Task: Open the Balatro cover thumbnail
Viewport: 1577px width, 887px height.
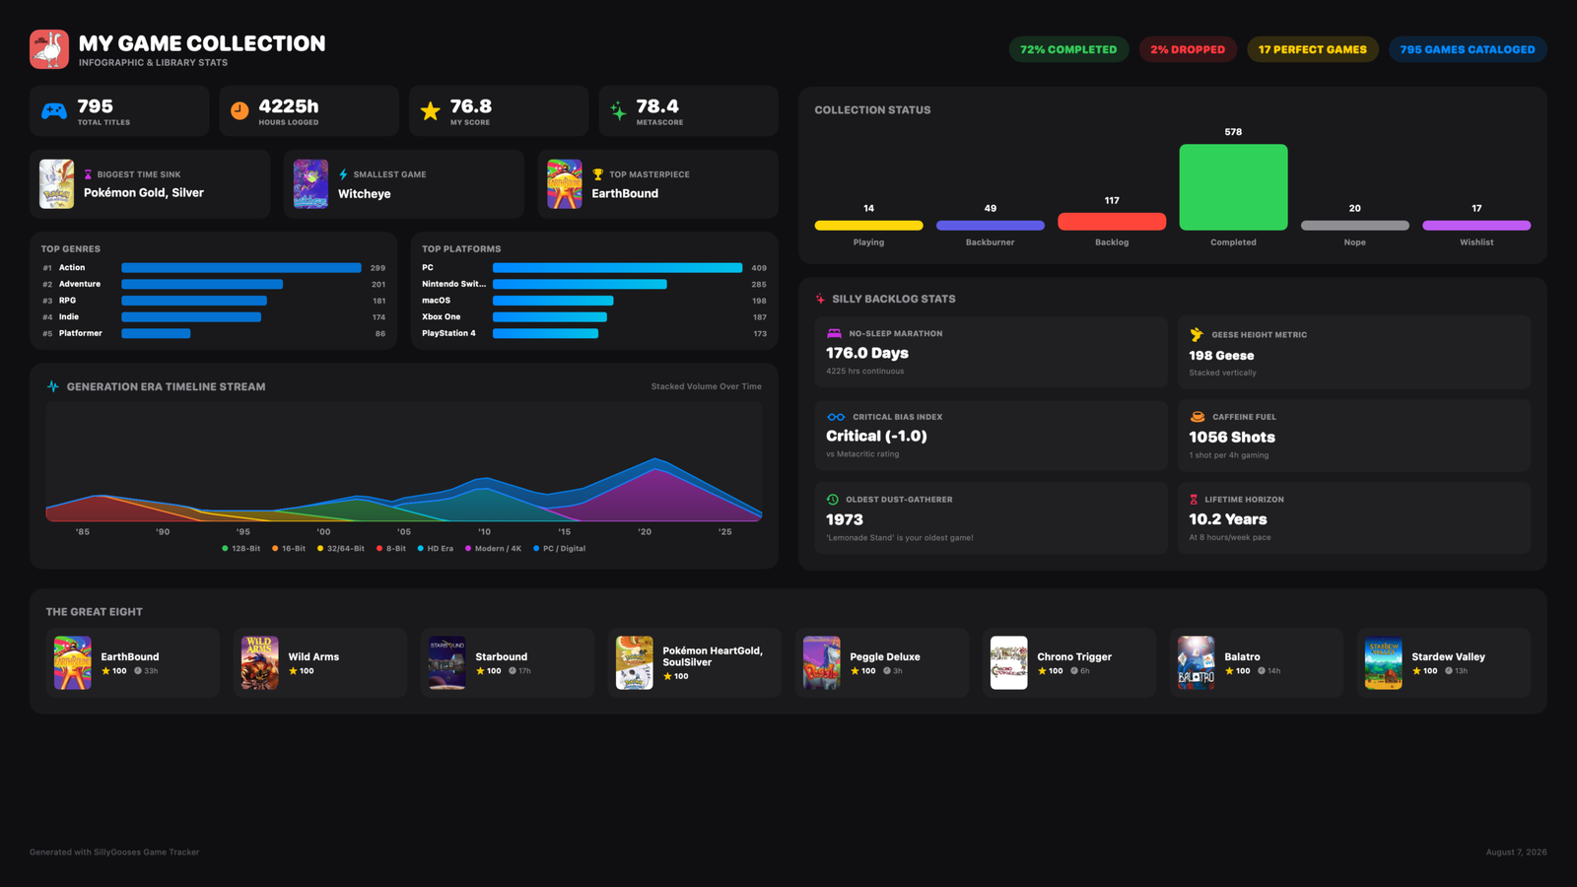Action: [1196, 662]
